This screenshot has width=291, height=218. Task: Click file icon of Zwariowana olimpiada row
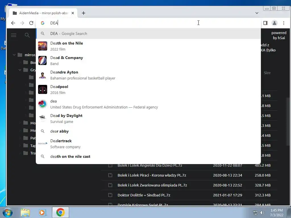tap(110, 185)
